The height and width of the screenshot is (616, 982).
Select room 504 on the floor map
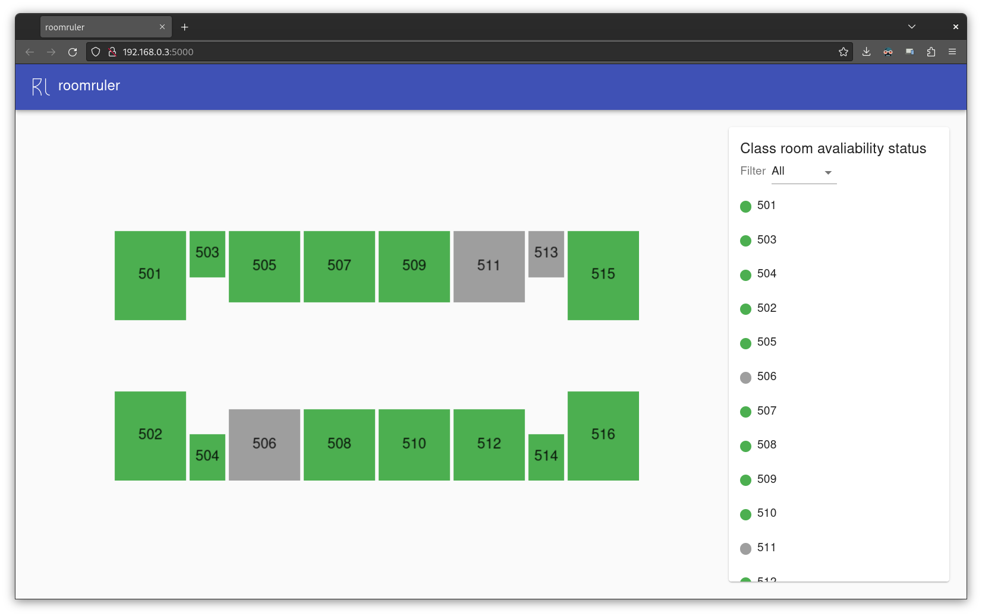coord(207,457)
